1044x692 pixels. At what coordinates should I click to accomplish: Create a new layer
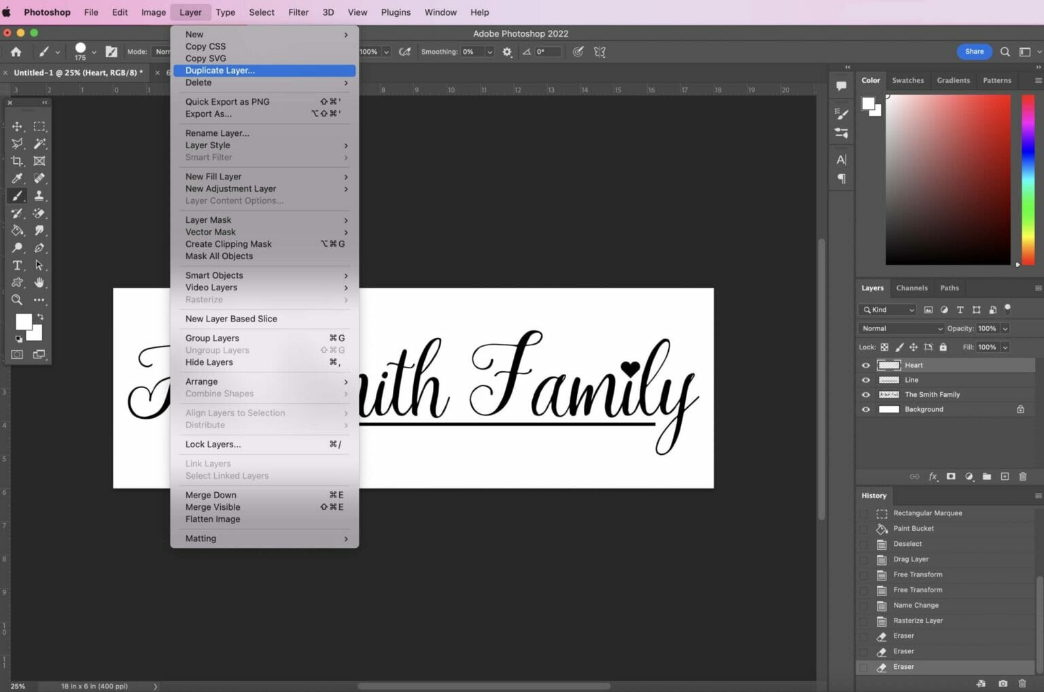click(1005, 477)
